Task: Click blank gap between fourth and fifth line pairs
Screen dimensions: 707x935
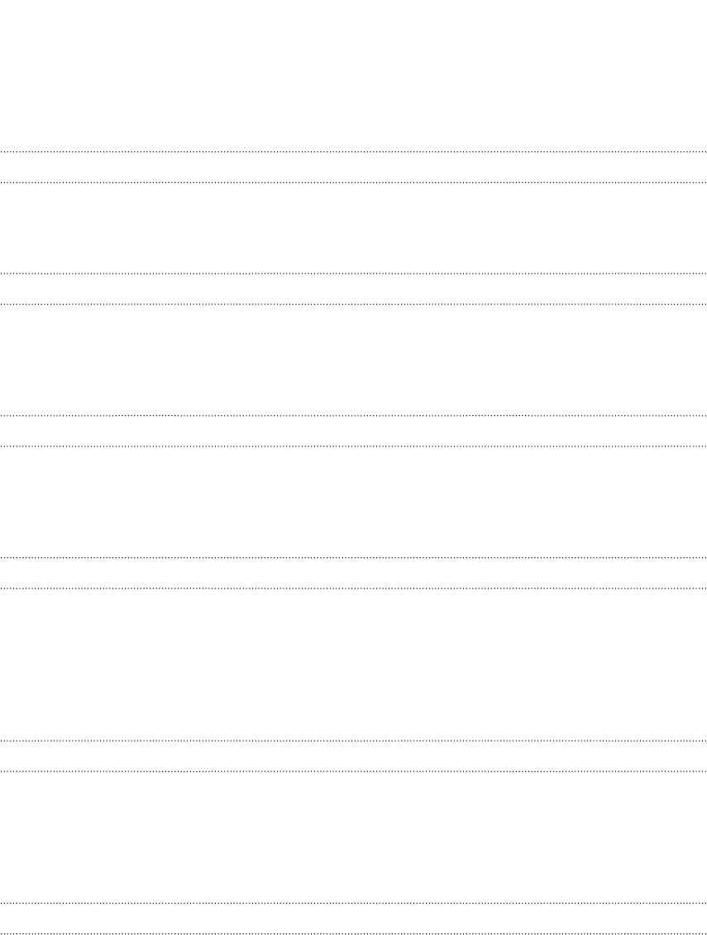Action: point(353,665)
